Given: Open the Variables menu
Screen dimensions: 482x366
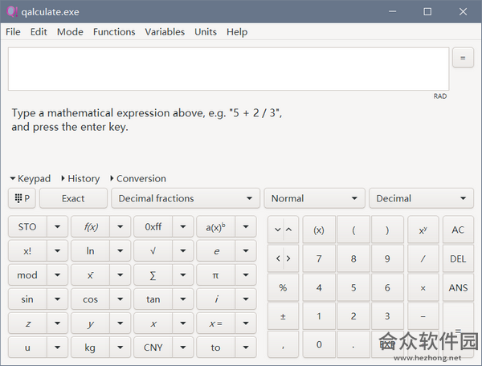Looking at the screenshot, I should [165, 32].
